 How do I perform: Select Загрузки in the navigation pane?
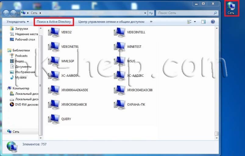(21, 29)
